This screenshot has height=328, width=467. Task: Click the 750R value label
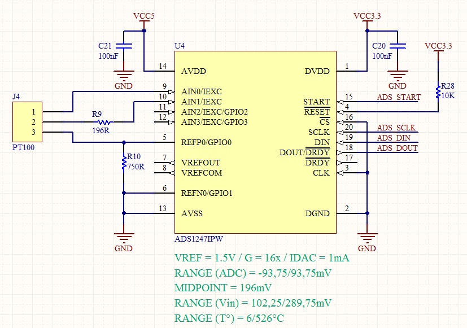136,167
